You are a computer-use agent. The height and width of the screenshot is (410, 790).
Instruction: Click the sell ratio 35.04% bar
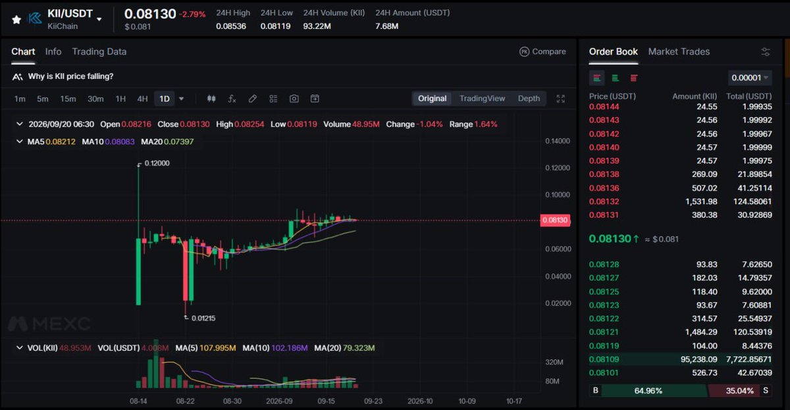(733, 390)
